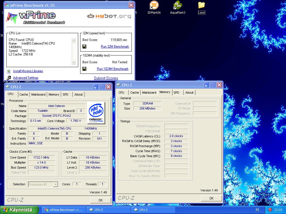Run the 32M Benchmark
The width and height of the screenshot is (286, 214).
(x=115, y=47)
